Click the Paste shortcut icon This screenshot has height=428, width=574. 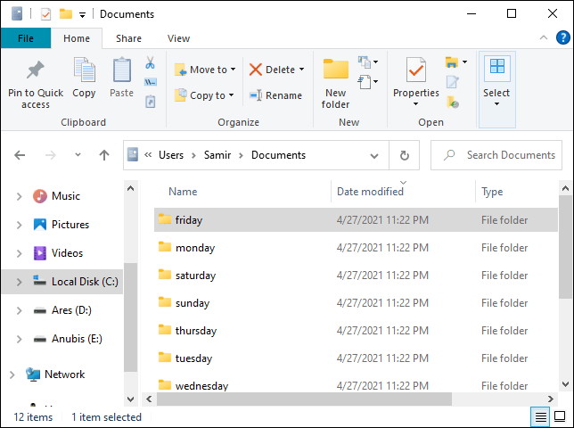(x=150, y=102)
